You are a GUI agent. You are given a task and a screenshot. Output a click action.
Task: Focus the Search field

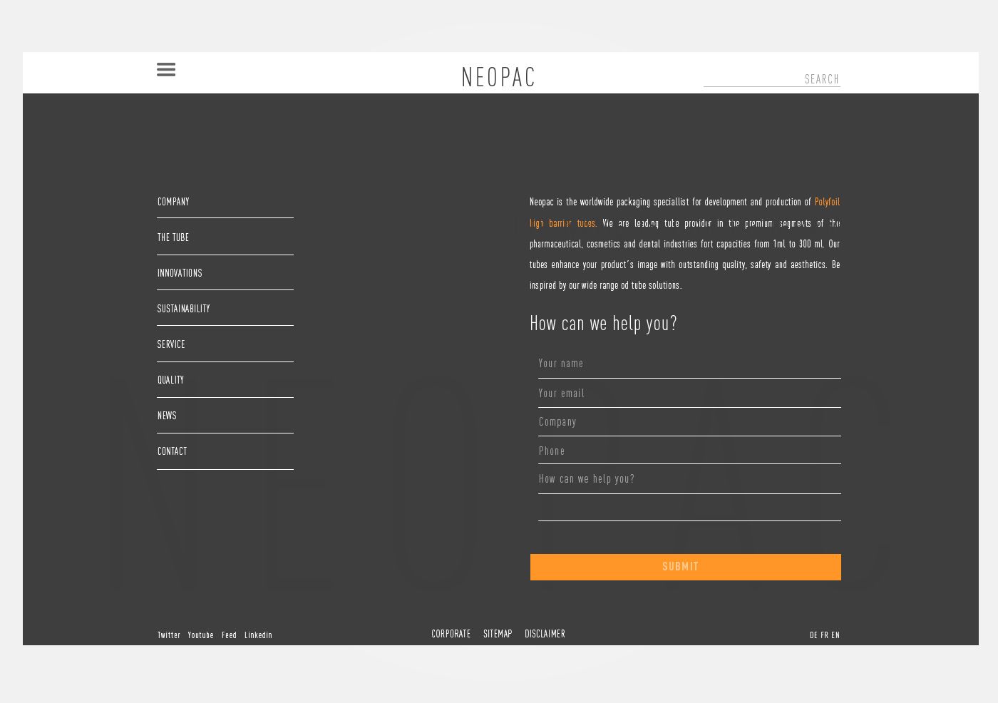[x=771, y=79]
